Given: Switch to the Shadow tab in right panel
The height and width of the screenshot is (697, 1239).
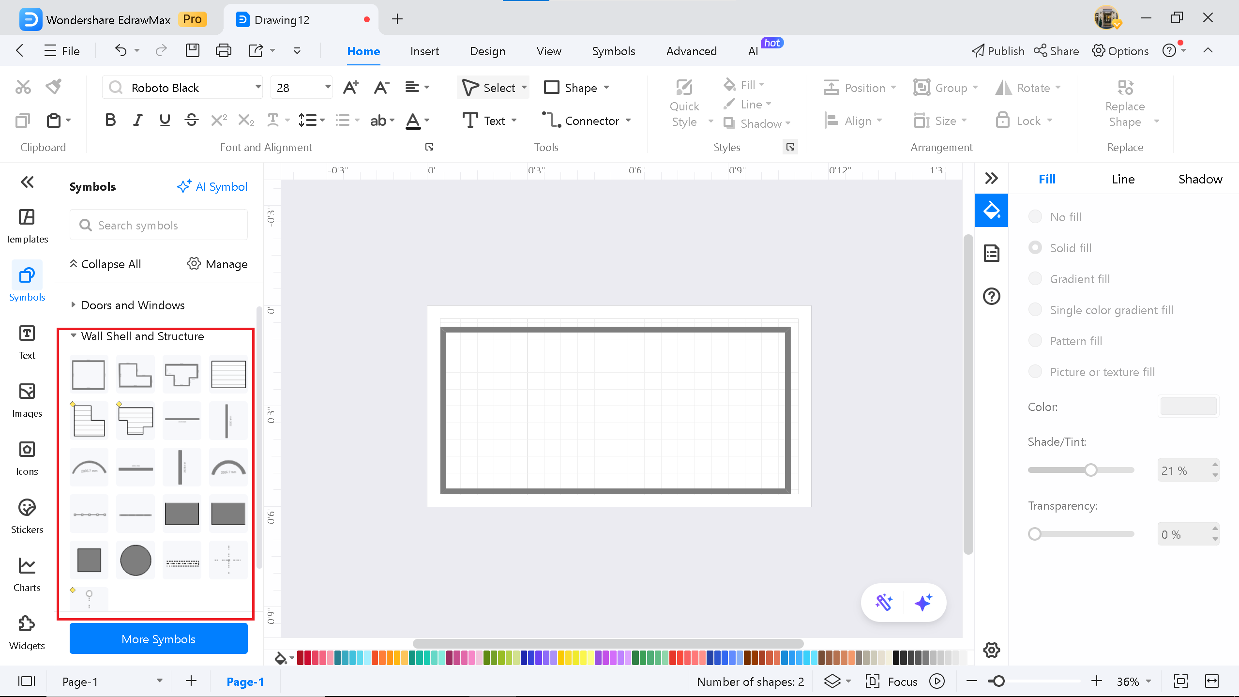Looking at the screenshot, I should [1200, 179].
